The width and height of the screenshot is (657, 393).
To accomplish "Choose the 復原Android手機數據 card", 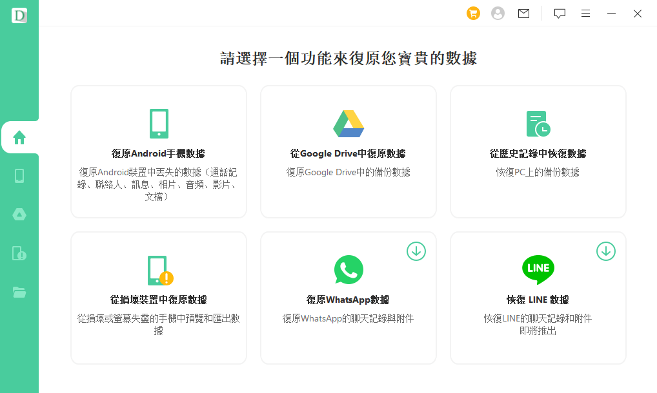I will pyautogui.click(x=159, y=152).
